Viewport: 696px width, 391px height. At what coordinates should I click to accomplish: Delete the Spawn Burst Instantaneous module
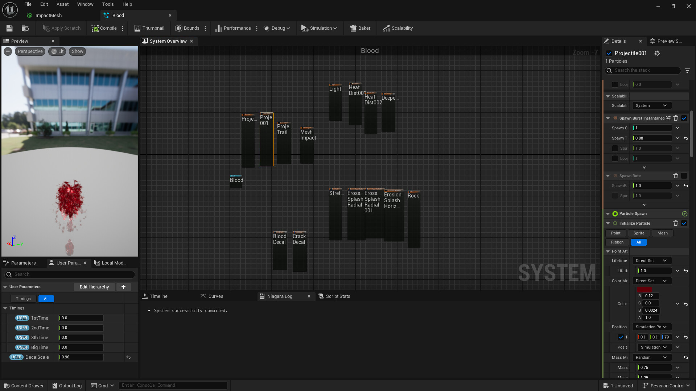point(675,118)
